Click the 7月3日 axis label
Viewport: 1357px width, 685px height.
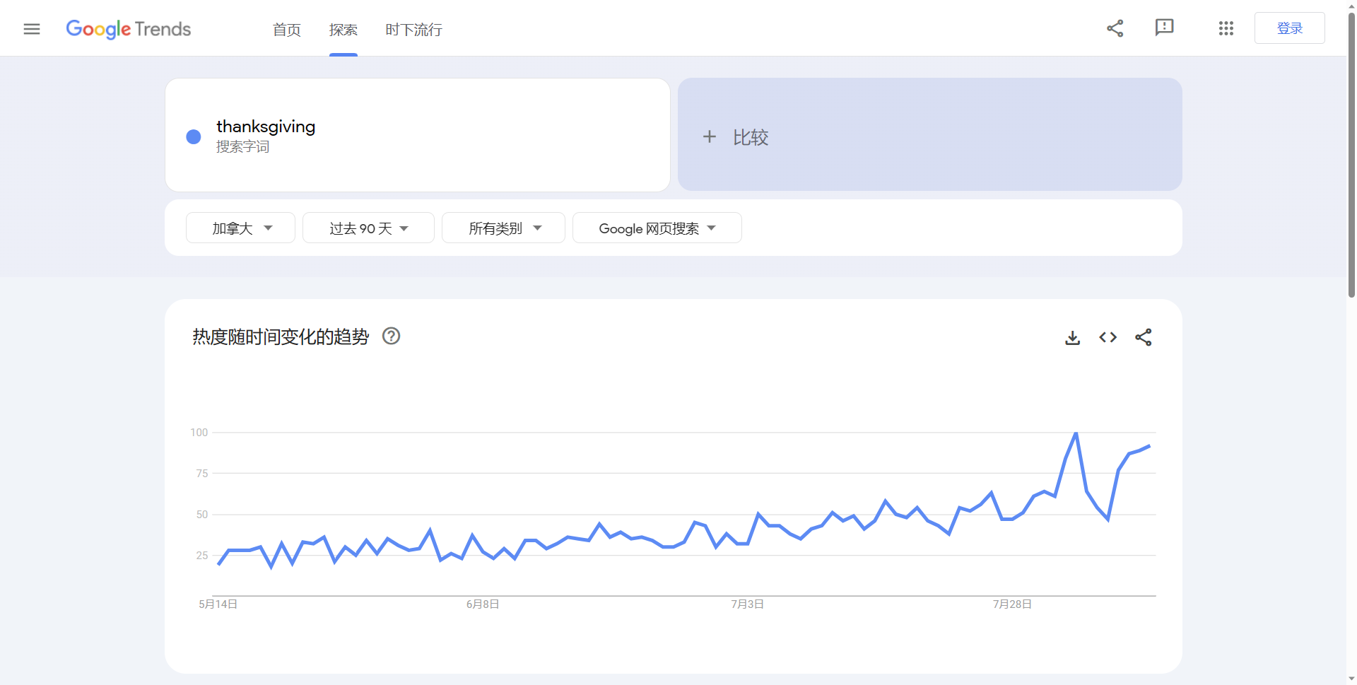(x=747, y=604)
